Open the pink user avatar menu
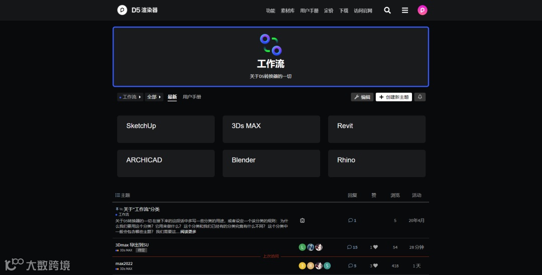This screenshot has height=275, width=542. tap(423, 10)
